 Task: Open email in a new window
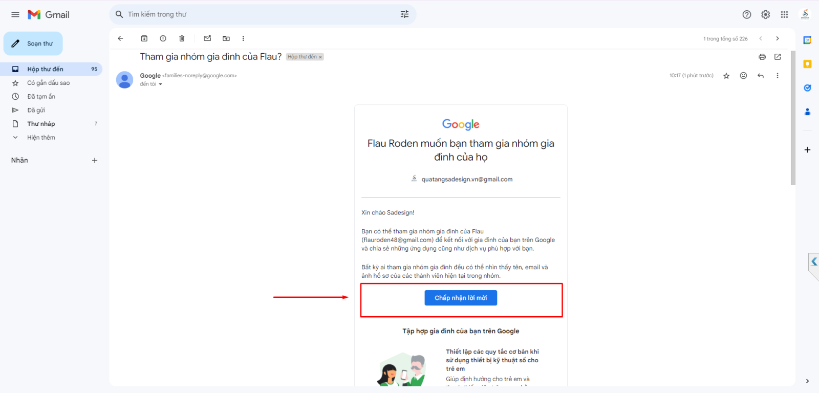[x=778, y=57]
